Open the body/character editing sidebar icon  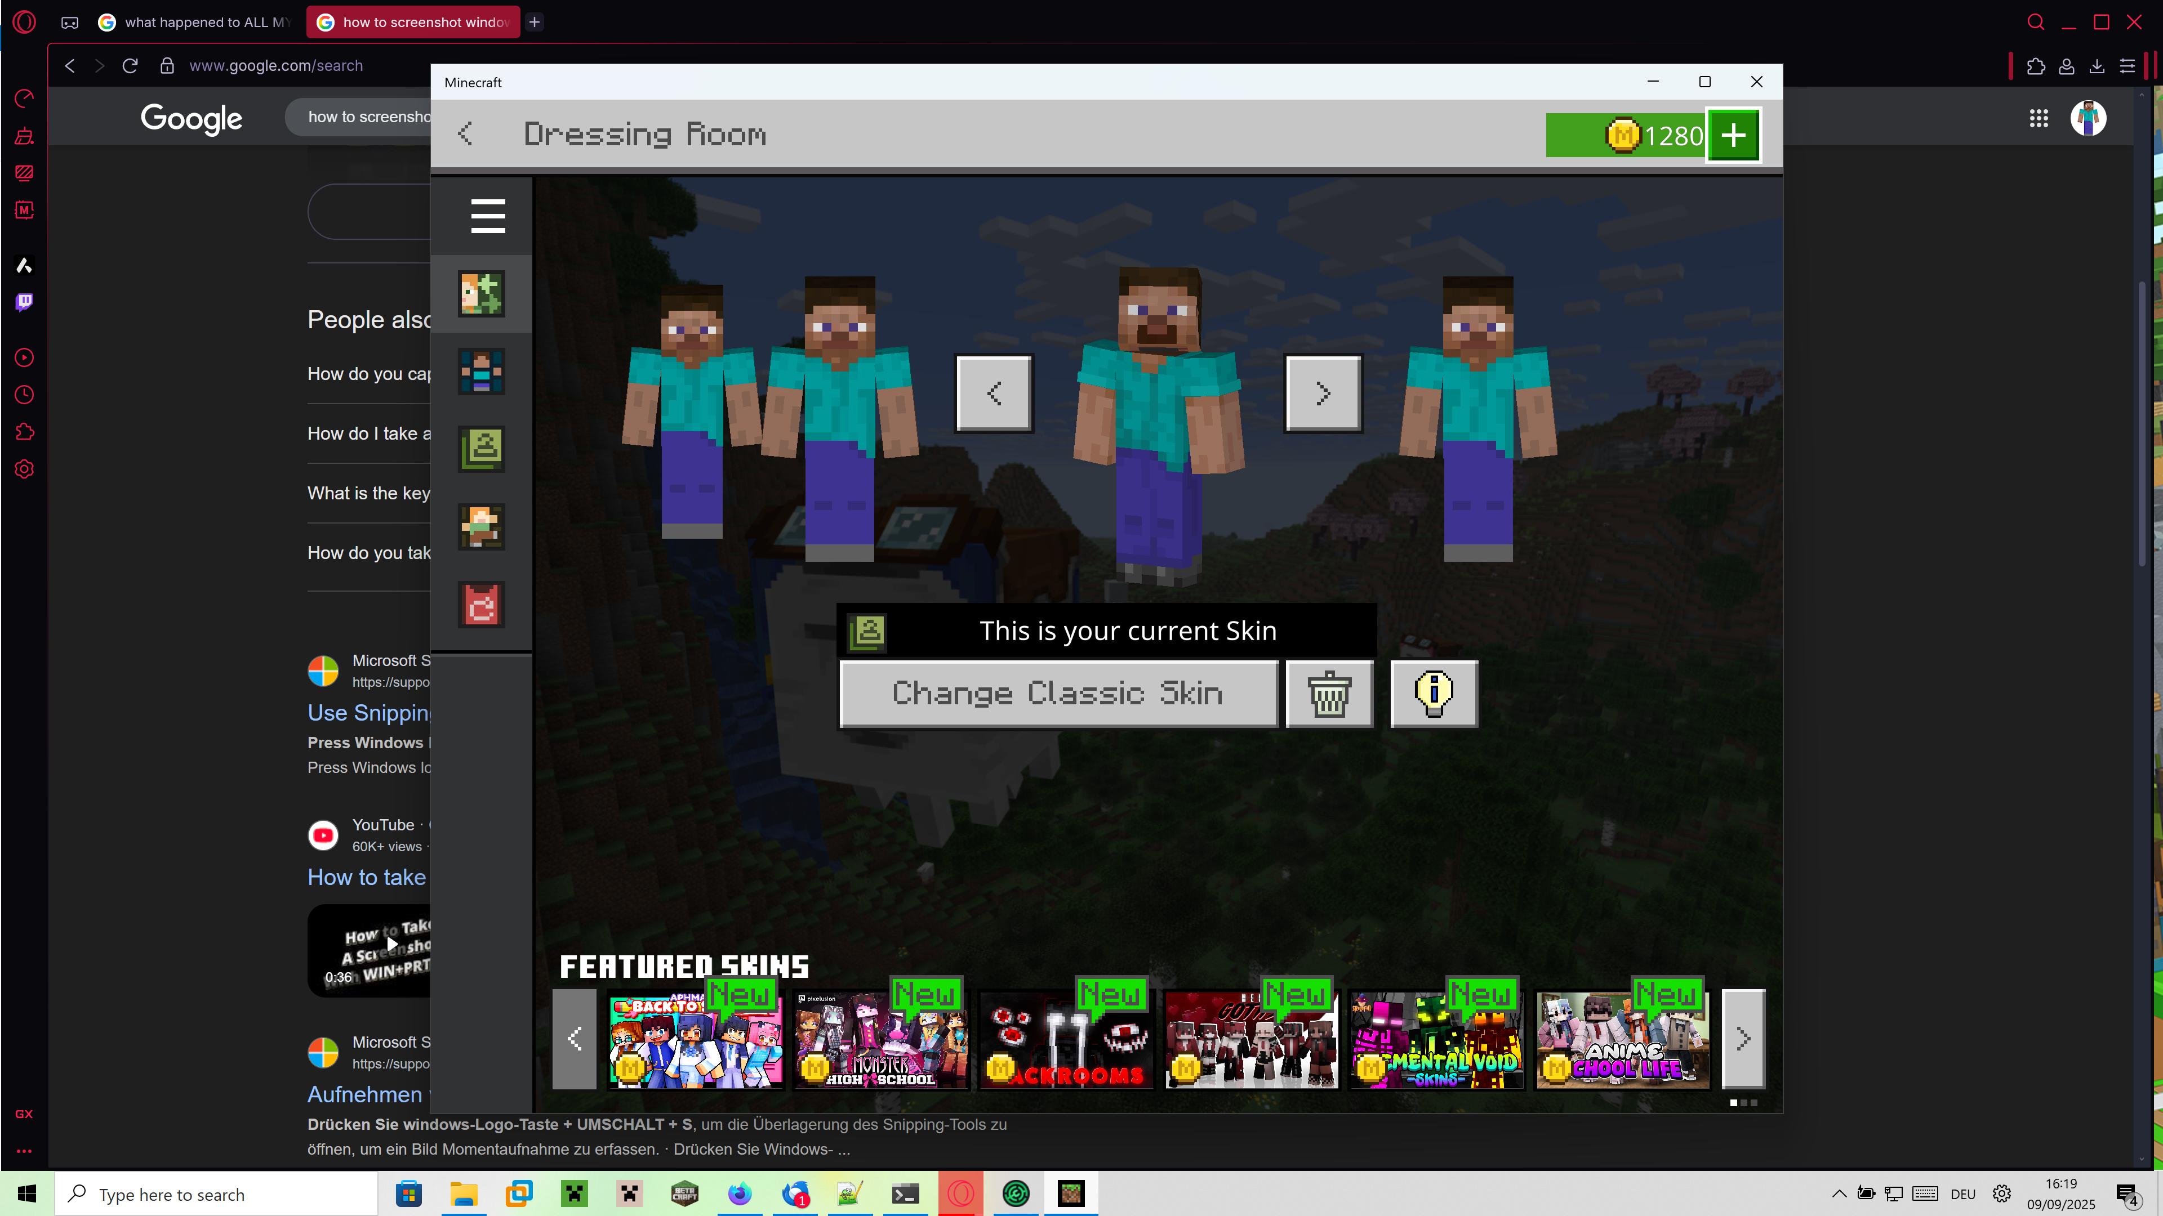[x=481, y=371]
